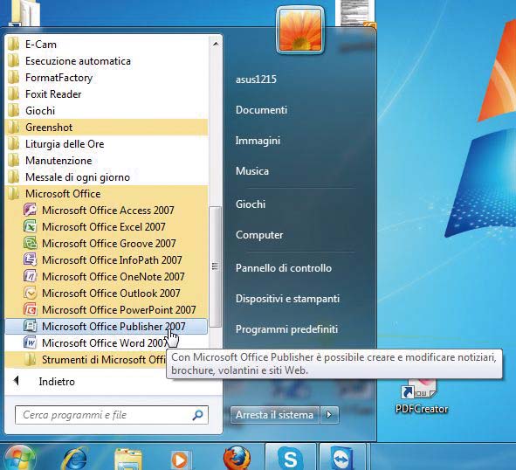516x470 pixels.
Task: Launch Access 2007 via its icon
Action: coord(30,210)
